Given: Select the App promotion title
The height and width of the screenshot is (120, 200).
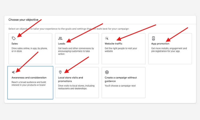Looking at the screenshot, I should (160, 43).
